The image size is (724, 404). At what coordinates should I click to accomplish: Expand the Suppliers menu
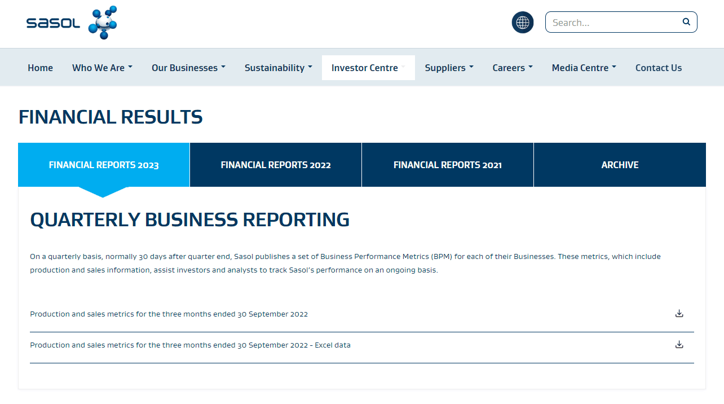[x=449, y=68]
